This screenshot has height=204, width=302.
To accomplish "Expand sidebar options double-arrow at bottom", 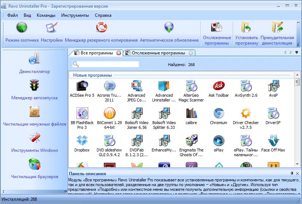I will tap(3, 192).
